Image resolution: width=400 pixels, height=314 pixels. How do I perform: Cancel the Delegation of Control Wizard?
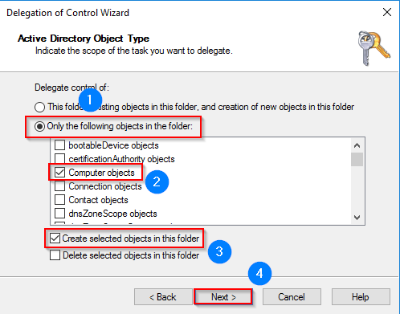click(292, 297)
